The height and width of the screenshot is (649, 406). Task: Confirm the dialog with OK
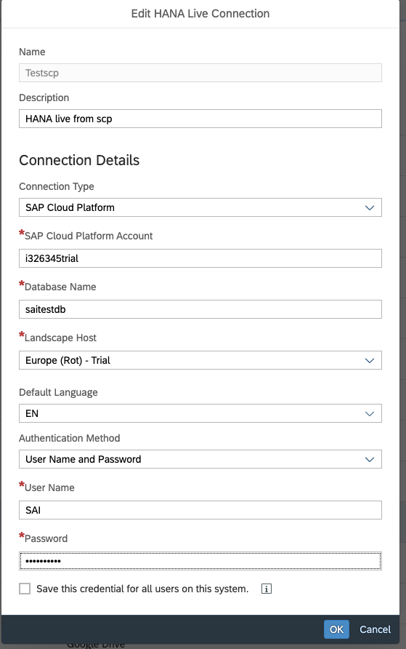336,629
